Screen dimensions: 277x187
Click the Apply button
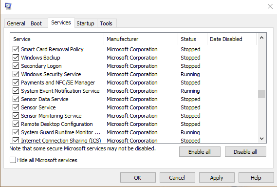point(217,178)
